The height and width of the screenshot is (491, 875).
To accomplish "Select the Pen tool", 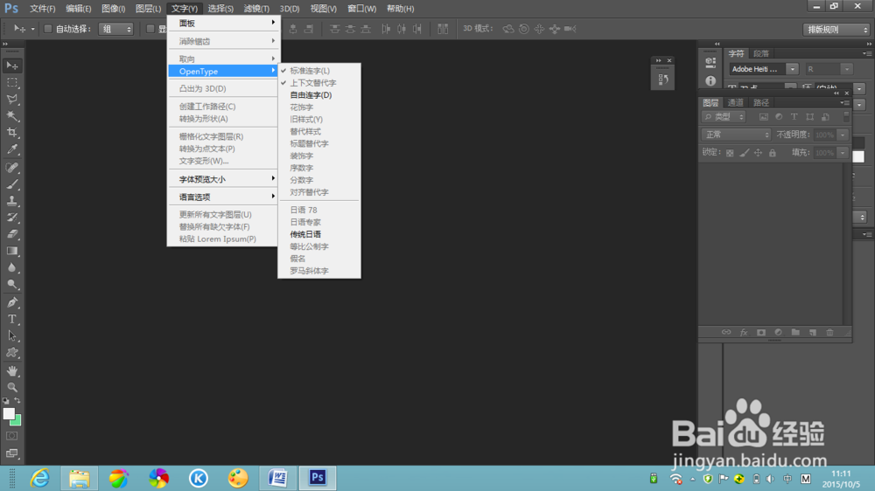I will pos(12,302).
